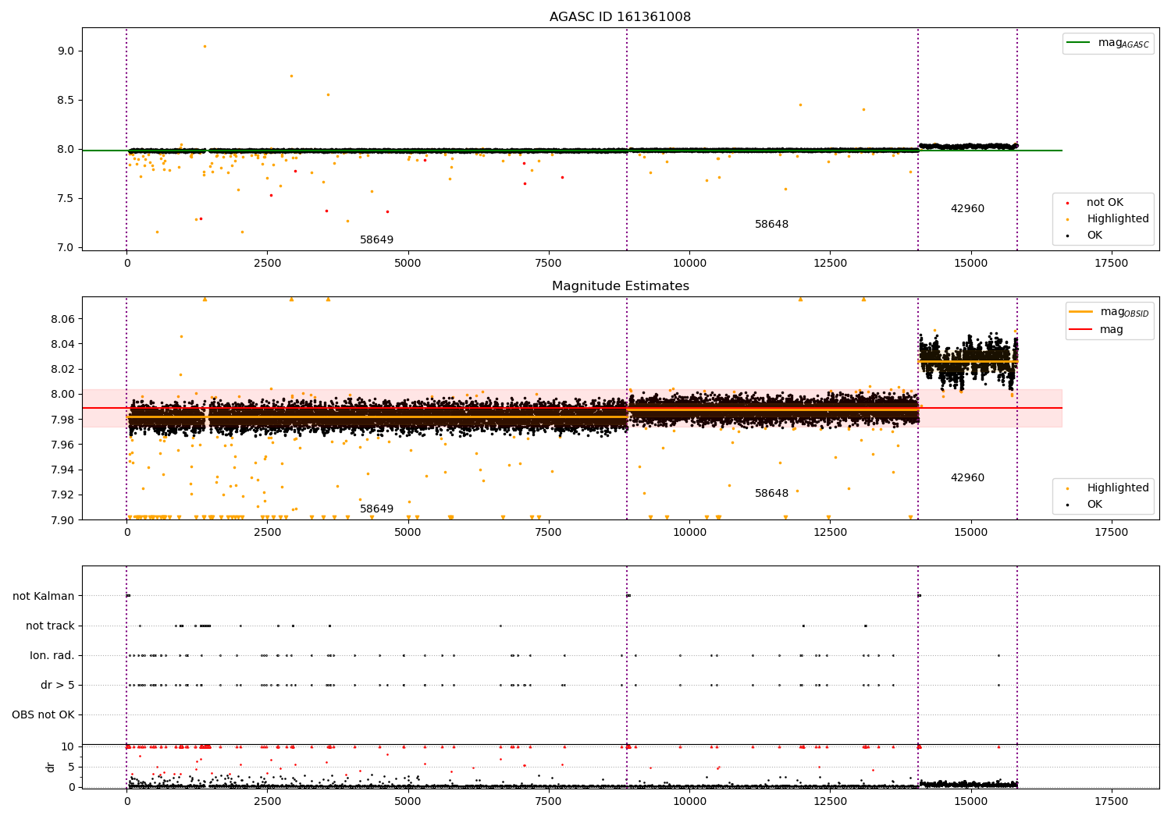Click the 9.0 y-axis tick of top plot
This screenshot has height=819, width=1171.
point(66,51)
